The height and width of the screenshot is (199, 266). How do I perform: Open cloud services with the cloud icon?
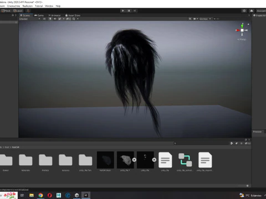[252, 11]
